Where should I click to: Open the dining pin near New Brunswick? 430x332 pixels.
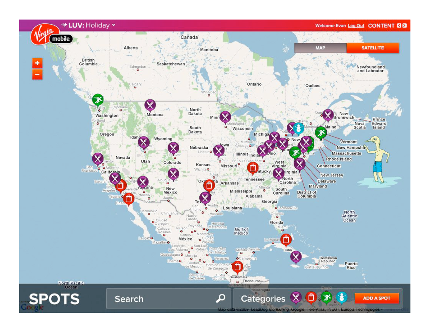tap(328, 115)
